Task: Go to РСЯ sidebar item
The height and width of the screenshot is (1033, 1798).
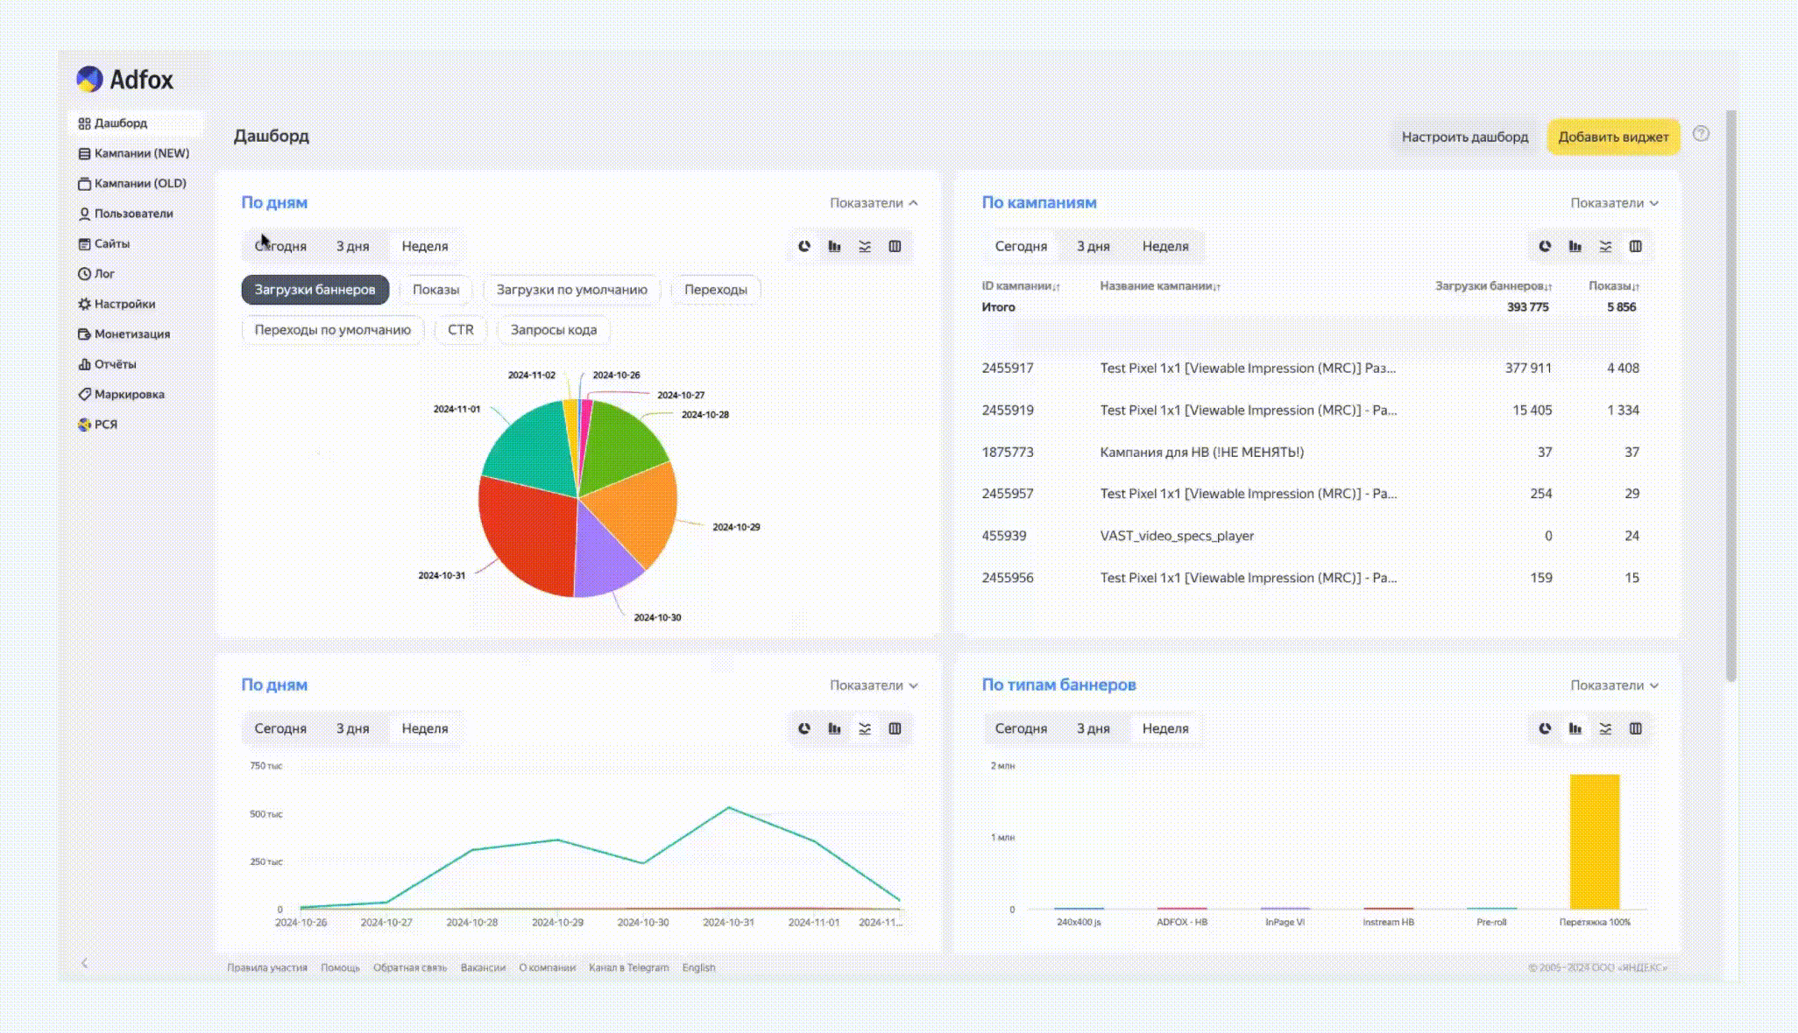Action: (x=105, y=425)
